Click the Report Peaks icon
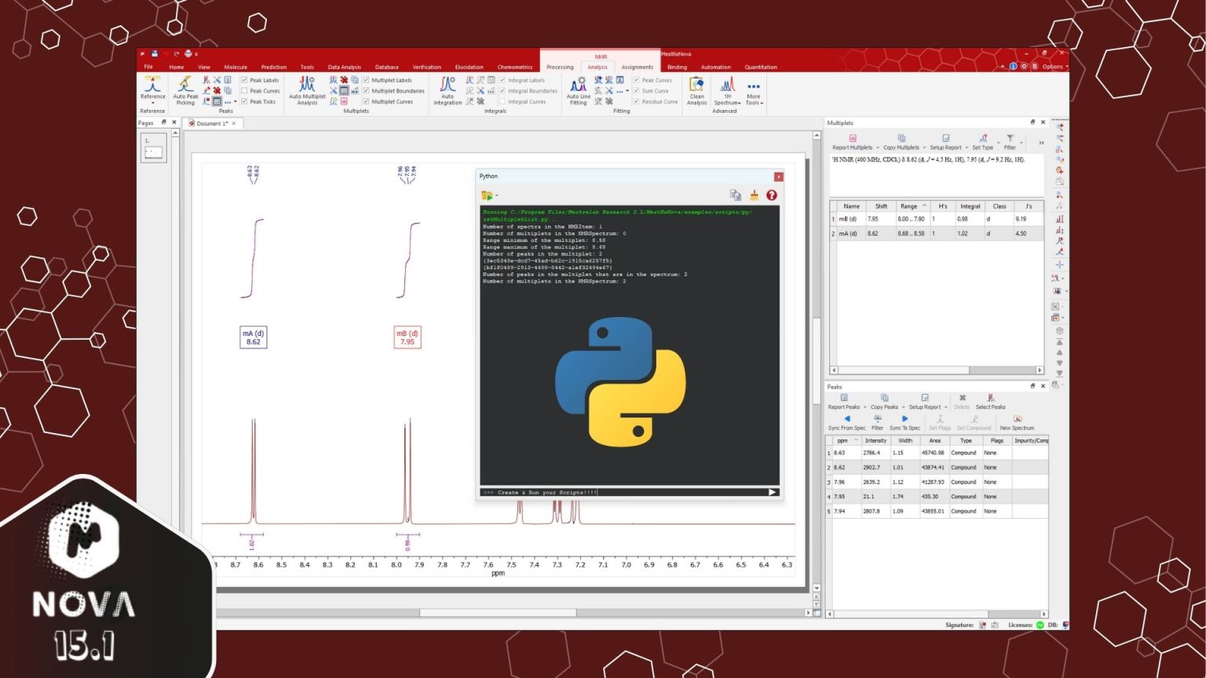Screen dimensions: 1206x678 (844, 398)
